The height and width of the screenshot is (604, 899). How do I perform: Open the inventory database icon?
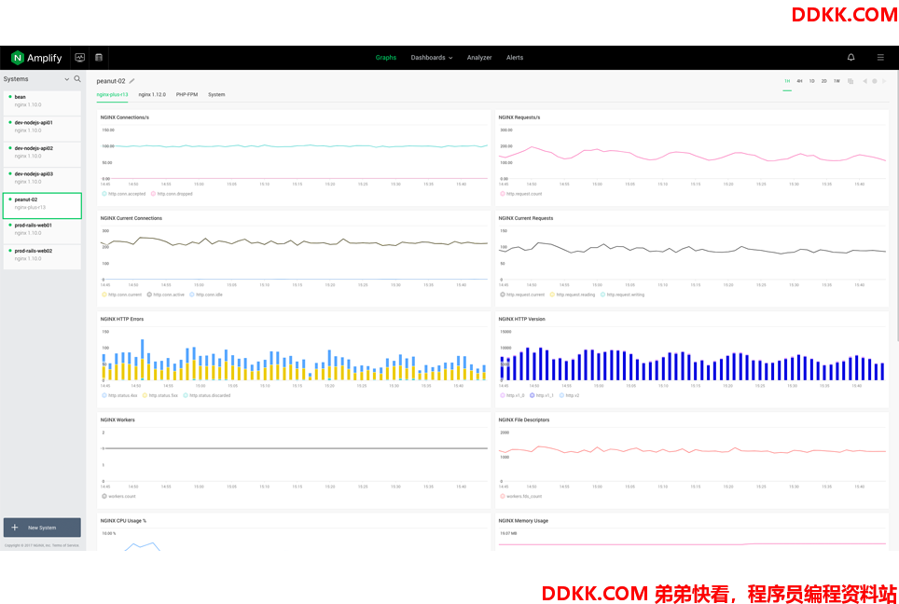99,57
